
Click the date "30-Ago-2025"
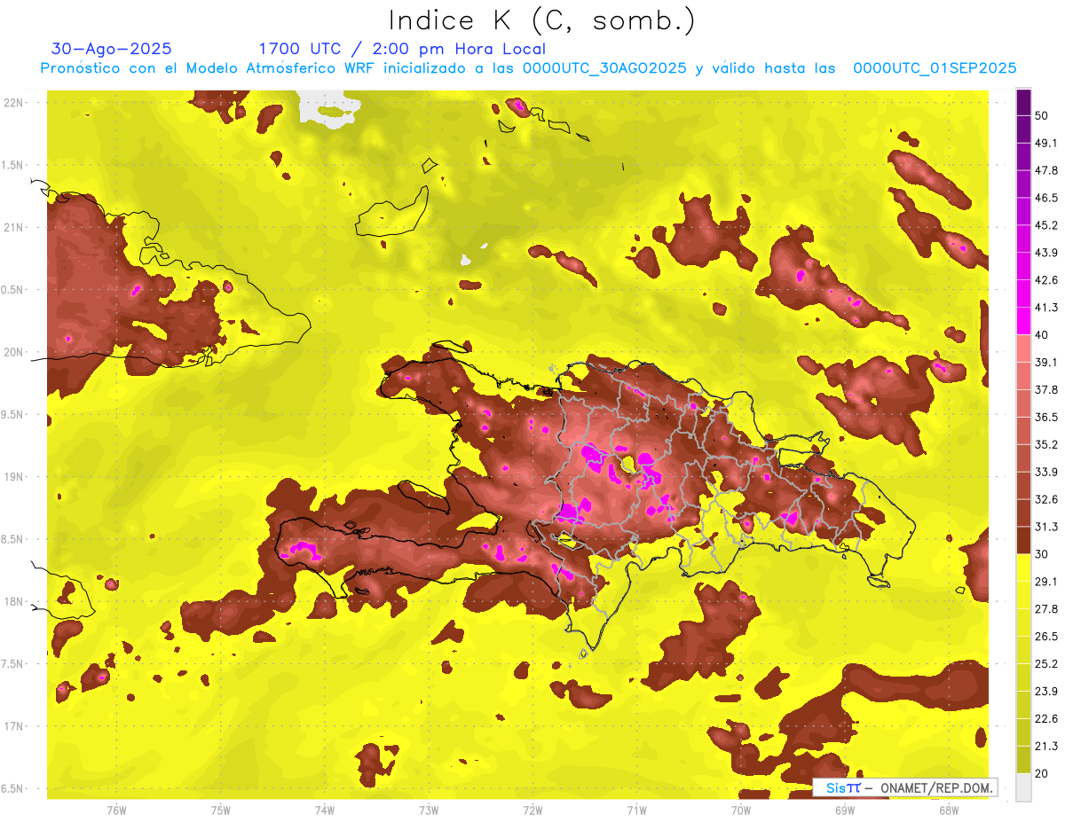coord(112,49)
